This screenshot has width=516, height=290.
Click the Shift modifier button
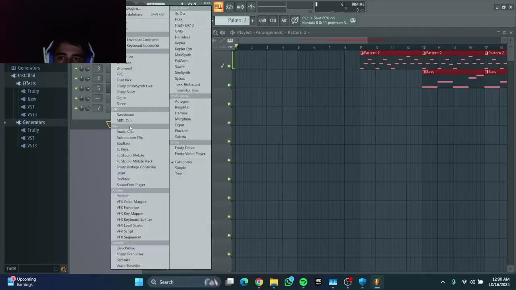tap(262, 21)
